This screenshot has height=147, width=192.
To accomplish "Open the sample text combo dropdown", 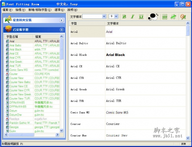I will 104,16.
